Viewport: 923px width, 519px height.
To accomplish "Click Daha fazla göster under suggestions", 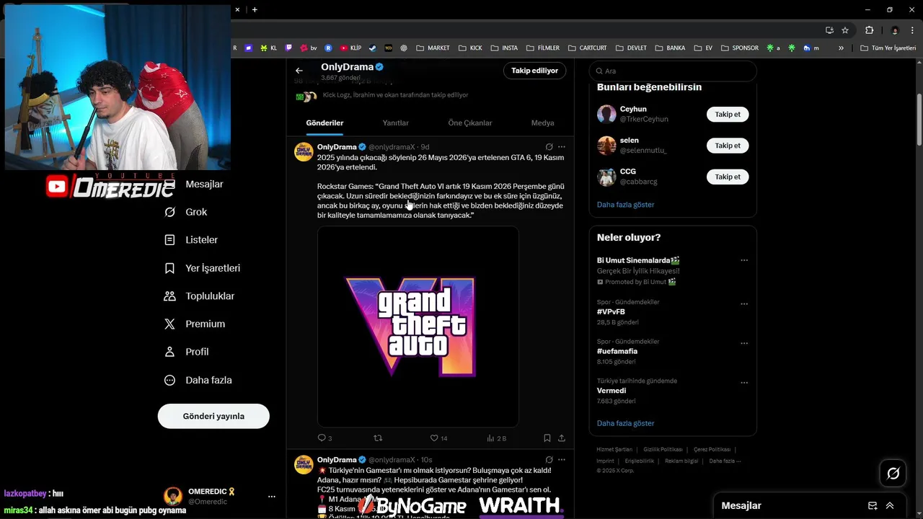I will click(625, 205).
